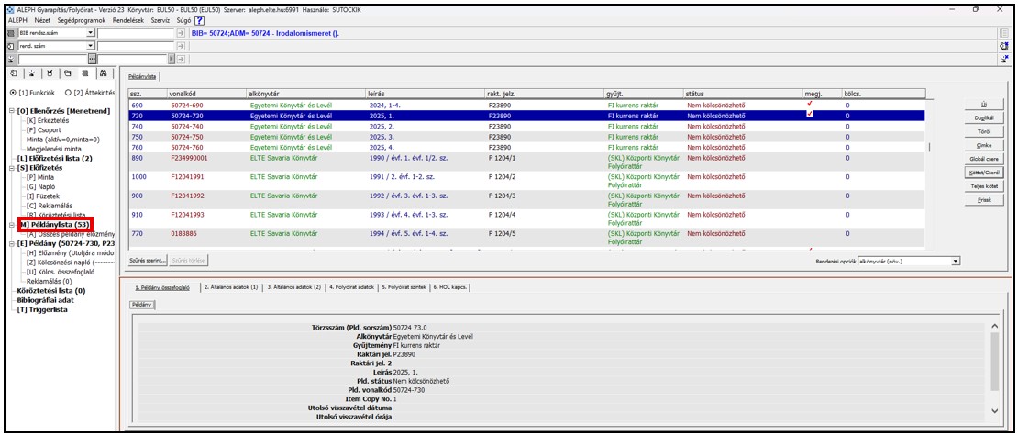Select the [2] Áttekintés radio button

coord(68,93)
